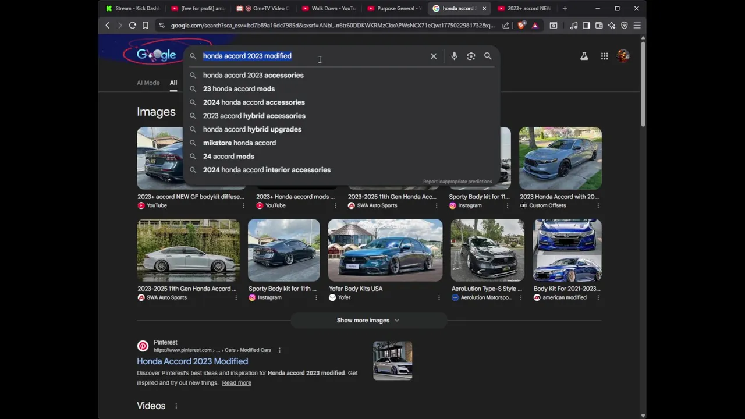This screenshot has width=745, height=419.
Task: Open the Google apps grid
Action: (605, 56)
